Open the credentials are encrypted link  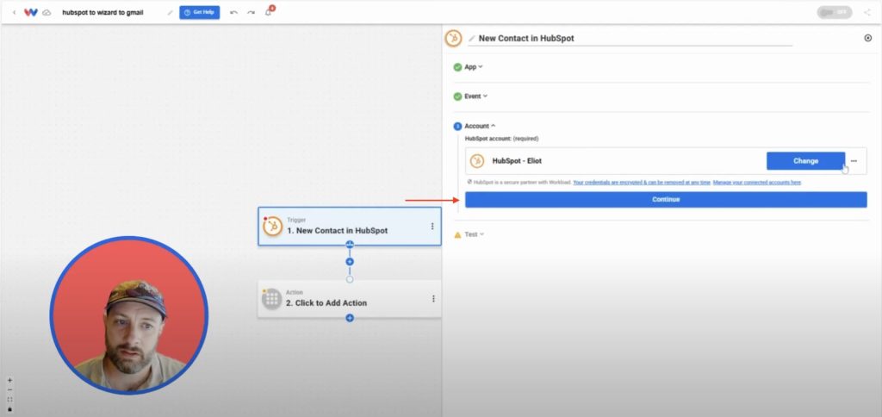(x=642, y=183)
